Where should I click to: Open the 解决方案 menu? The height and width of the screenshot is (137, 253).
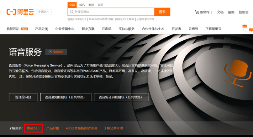point(88,29)
